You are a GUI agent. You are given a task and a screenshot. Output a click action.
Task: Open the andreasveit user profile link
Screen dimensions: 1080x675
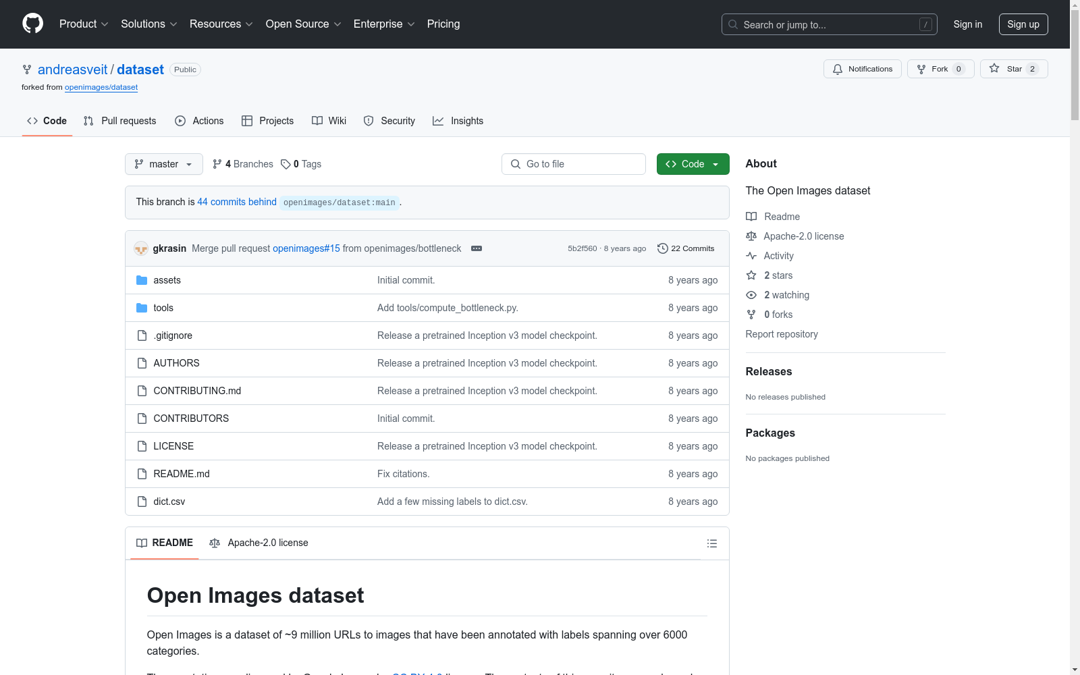[x=72, y=70]
